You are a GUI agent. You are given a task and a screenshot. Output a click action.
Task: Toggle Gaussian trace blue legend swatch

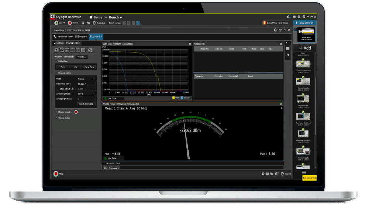(x=182, y=98)
